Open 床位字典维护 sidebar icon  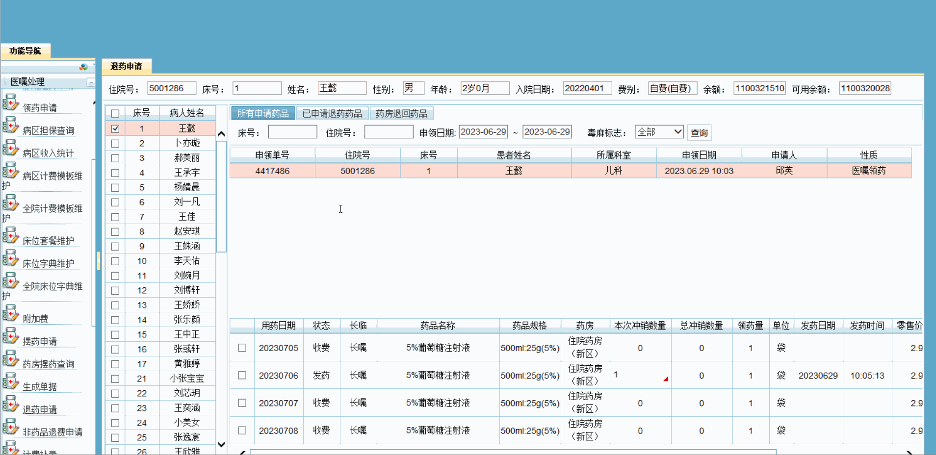10,258
